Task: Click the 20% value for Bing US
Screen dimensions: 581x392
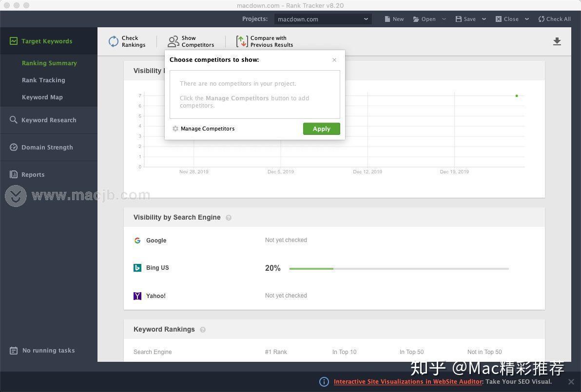Action: tap(273, 268)
